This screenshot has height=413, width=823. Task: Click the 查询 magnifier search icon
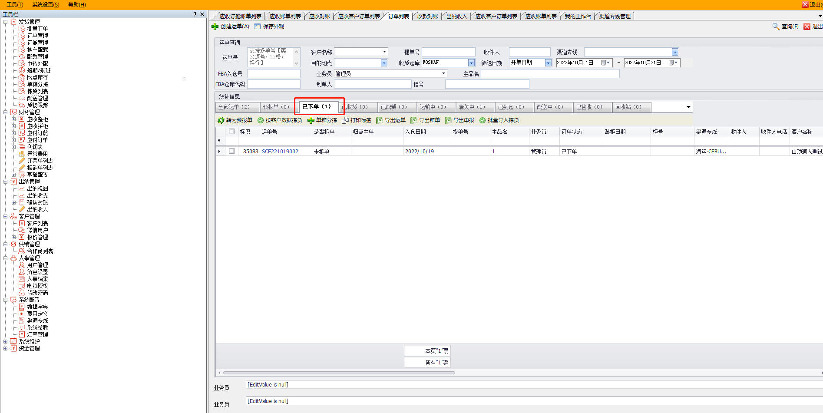pos(776,26)
